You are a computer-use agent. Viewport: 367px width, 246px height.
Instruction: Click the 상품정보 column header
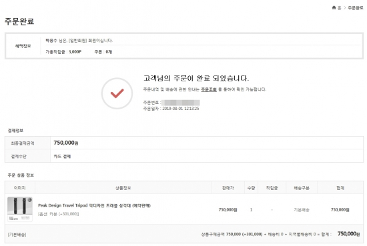[123, 188]
